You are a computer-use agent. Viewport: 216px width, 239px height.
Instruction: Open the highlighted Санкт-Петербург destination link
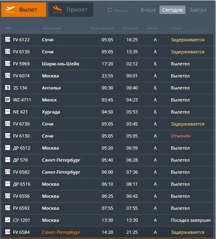pyautogui.click(x=61, y=232)
